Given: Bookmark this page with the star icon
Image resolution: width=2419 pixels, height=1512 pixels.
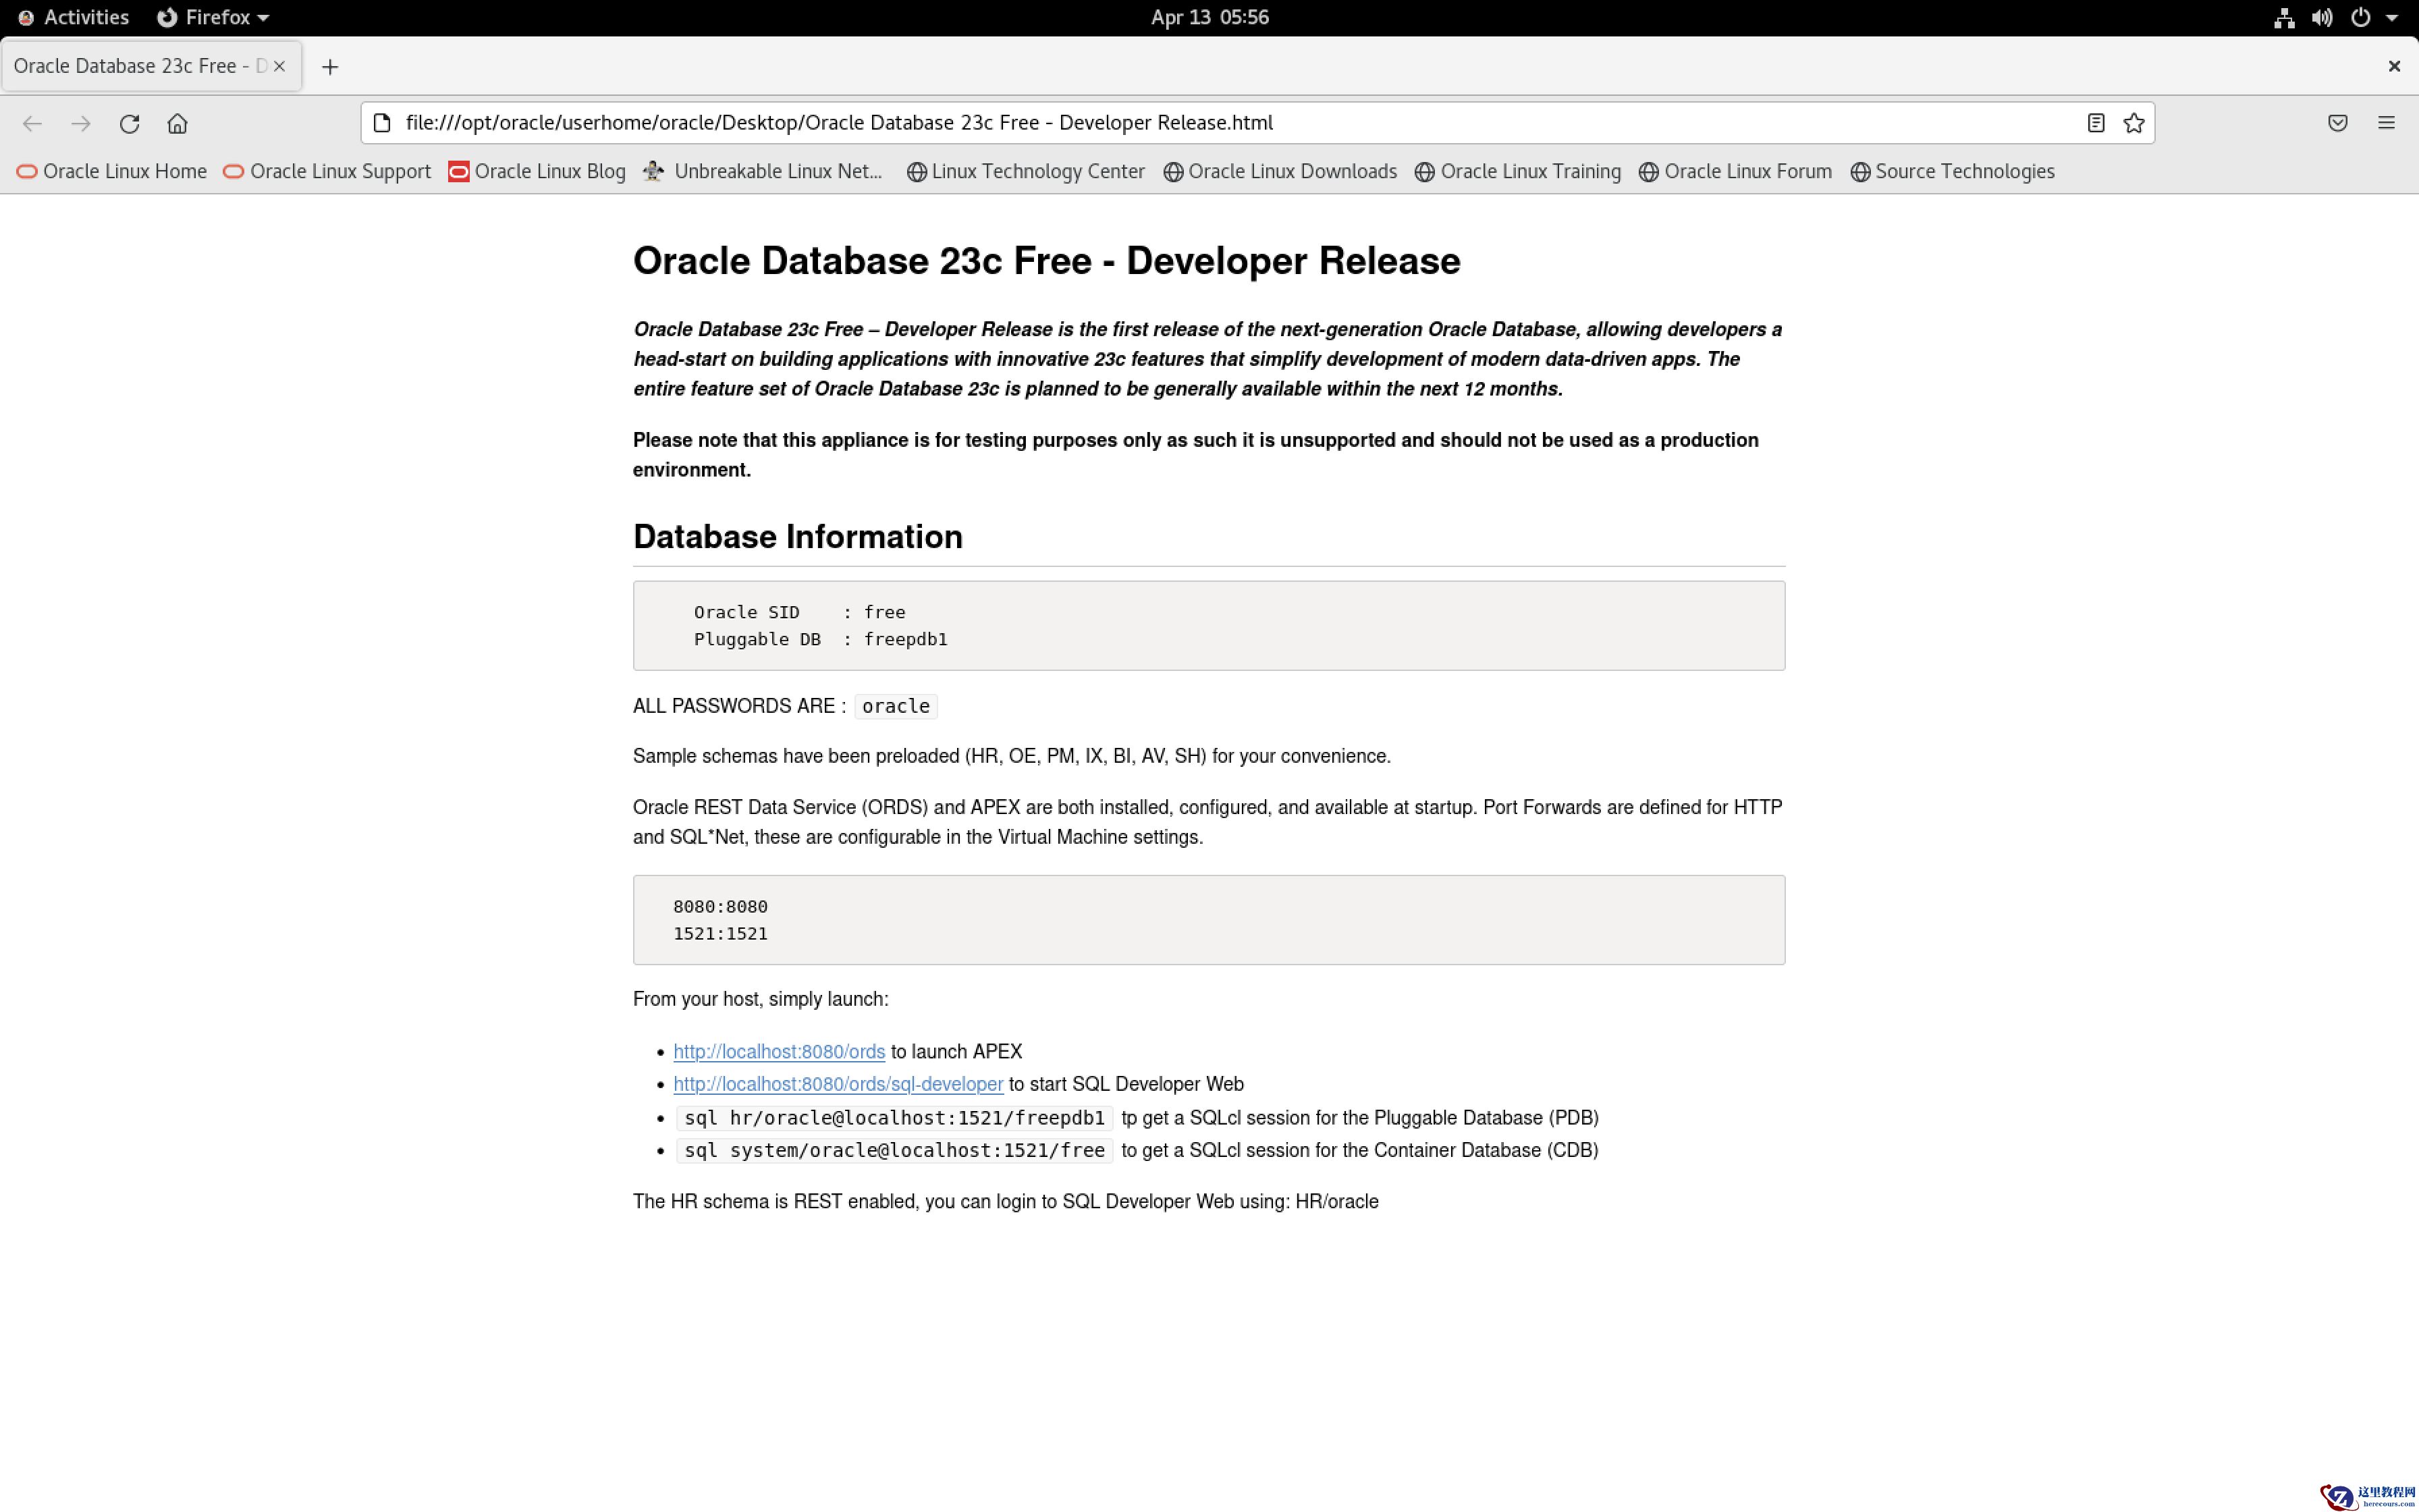Looking at the screenshot, I should (x=2133, y=123).
